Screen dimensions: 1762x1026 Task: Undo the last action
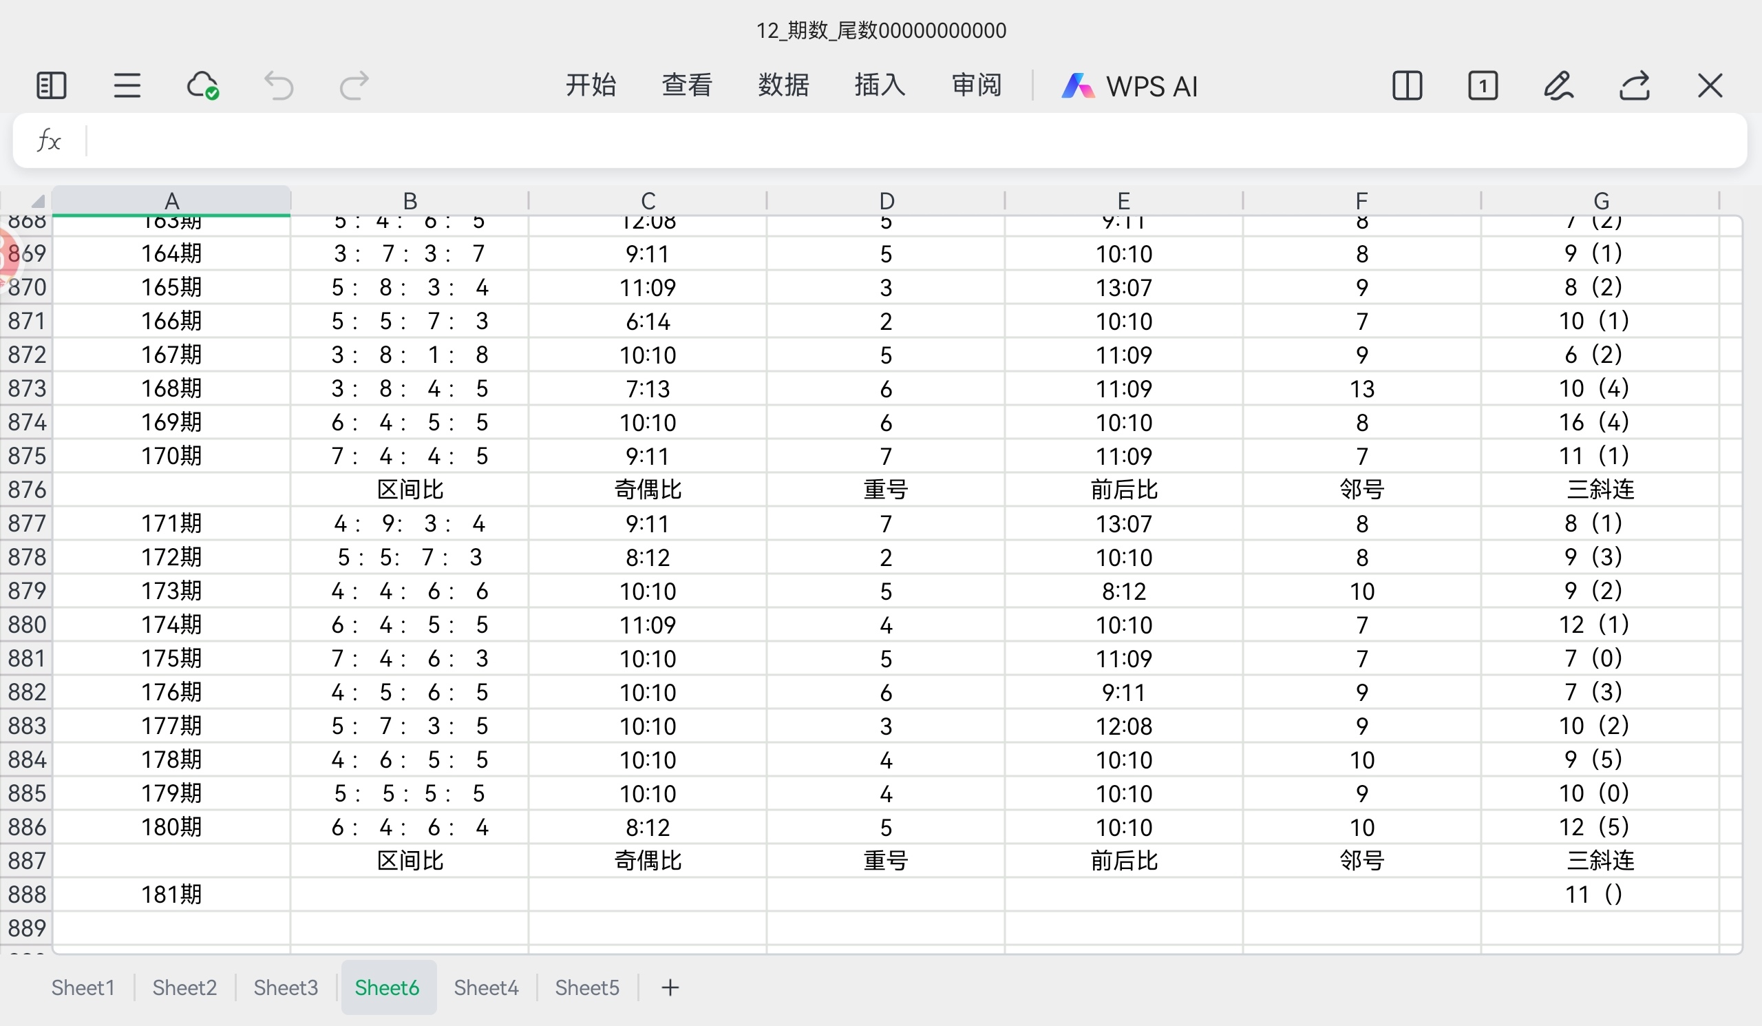click(278, 86)
